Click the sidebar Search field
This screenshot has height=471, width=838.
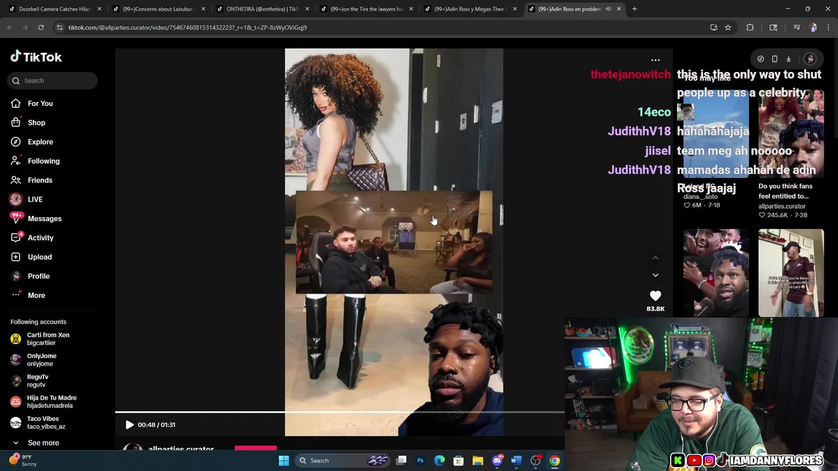(53, 80)
